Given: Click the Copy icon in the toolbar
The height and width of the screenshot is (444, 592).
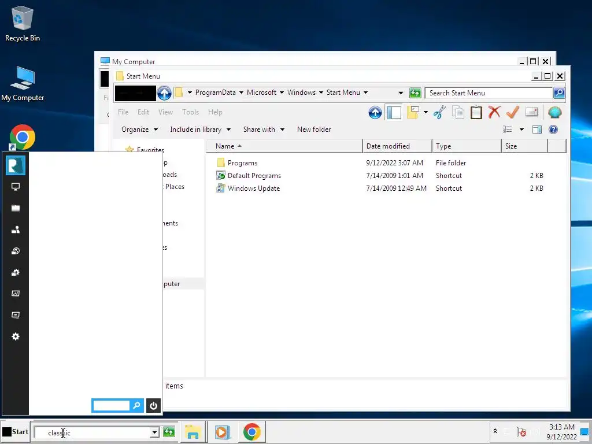Looking at the screenshot, I should tap(458, 113).
